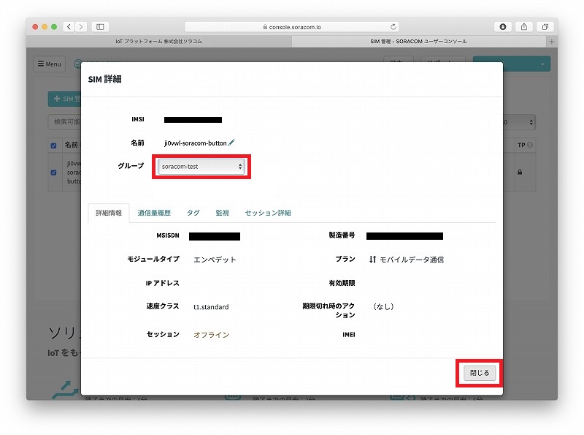This screenshot has height=435, width=584.
Task: Select the 詳細情報 tab
Action: [x=109, y=213]
